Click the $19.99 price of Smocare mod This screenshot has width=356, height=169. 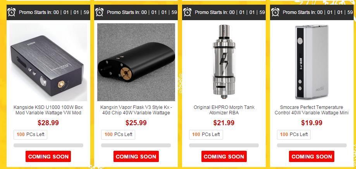point(312,123)
